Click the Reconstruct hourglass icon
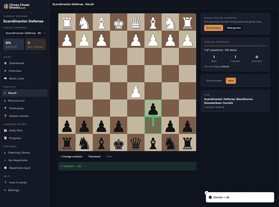Screen dimensions: 279x207 click(x=5, y=100)
